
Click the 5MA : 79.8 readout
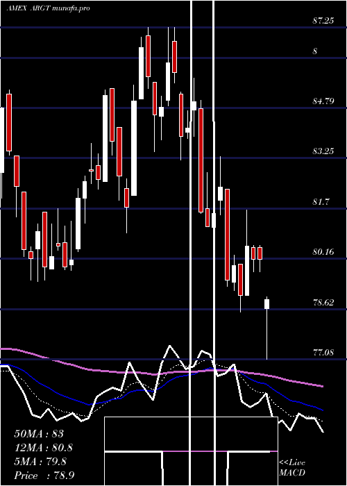coord(40,462)
